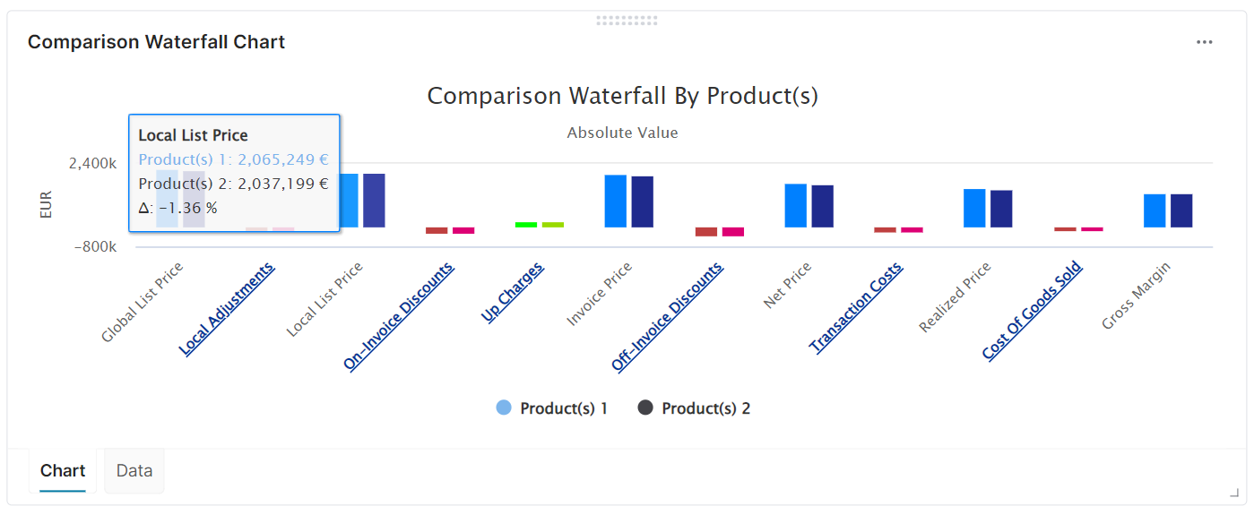Follow the Off-Invoice Discounts link

pos(668,317)
